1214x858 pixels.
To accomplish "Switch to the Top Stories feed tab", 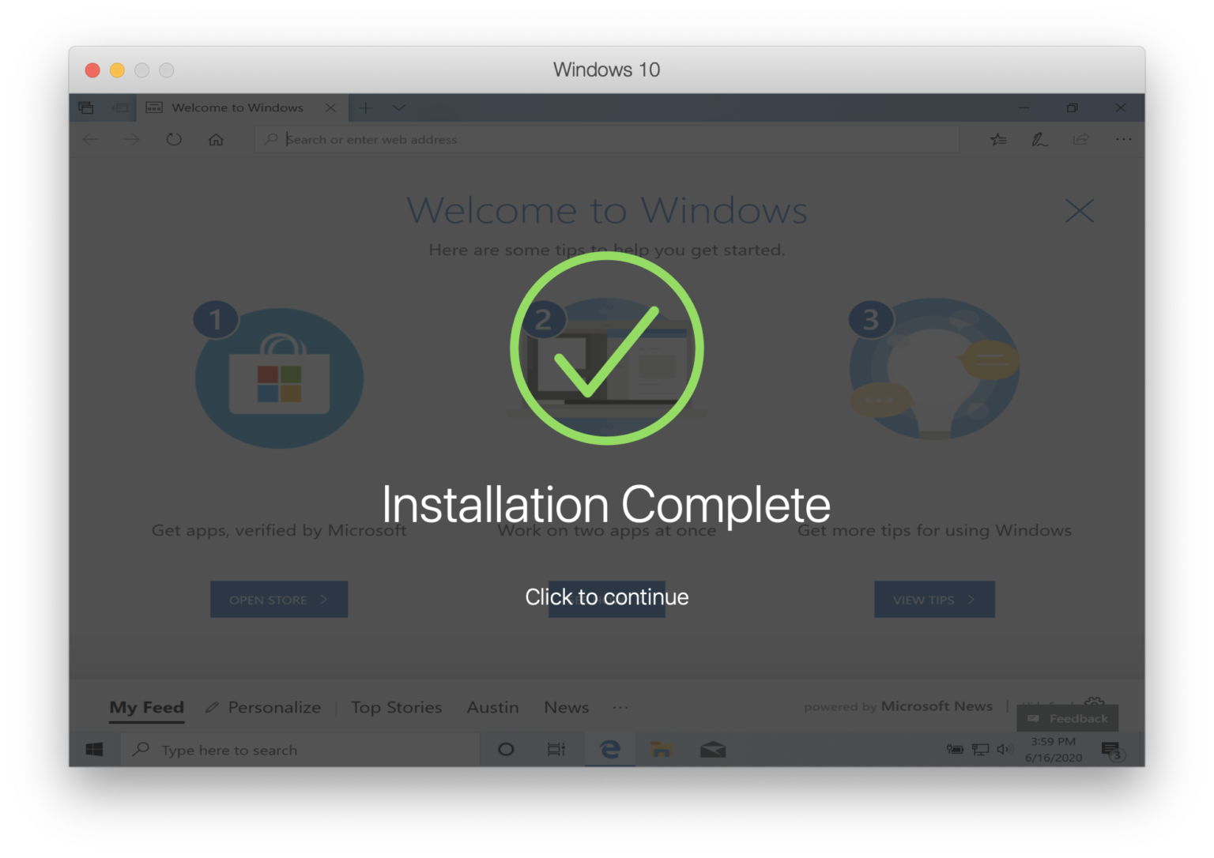I will [396, 707].
